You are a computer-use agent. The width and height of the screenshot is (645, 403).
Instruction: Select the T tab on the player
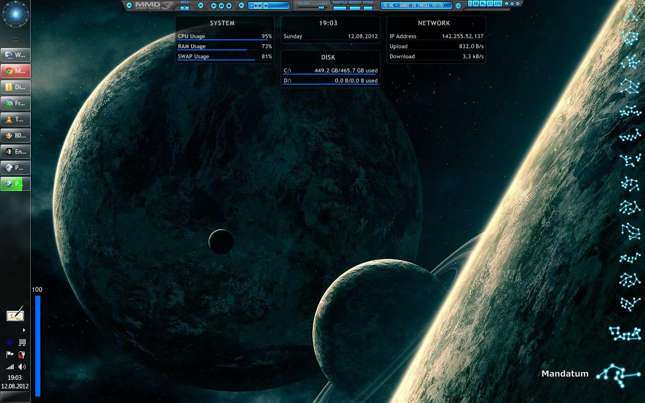click(471, 4)
